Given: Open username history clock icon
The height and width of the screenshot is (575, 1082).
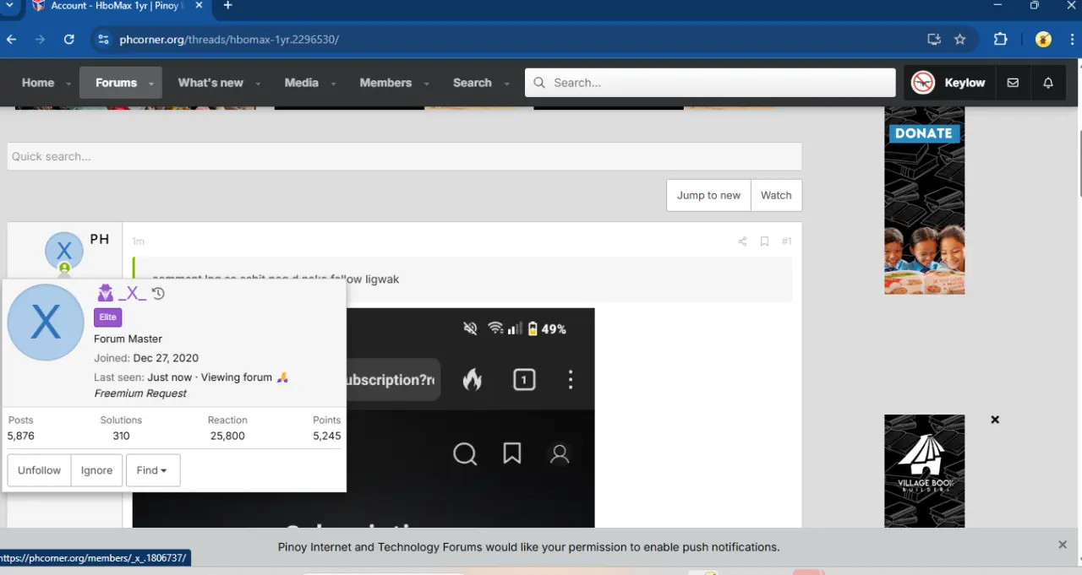Looking at the screenshot, I should click(x=158, y=294).
